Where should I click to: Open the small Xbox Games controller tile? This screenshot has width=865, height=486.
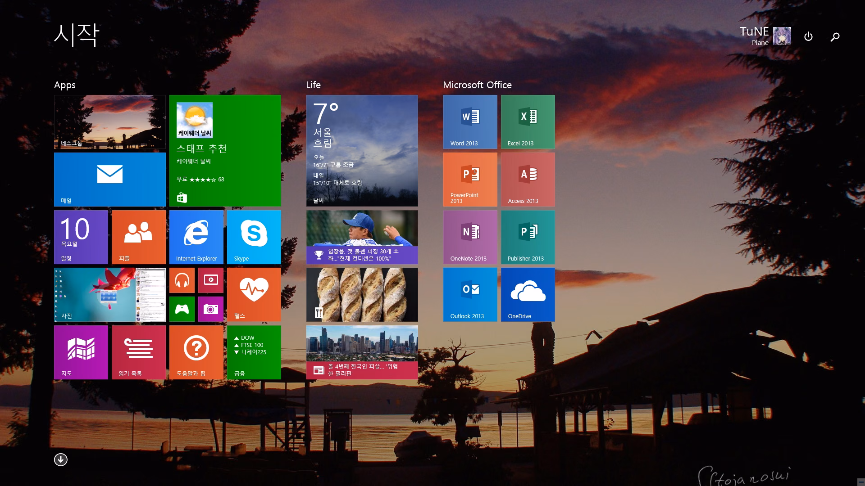[x=182, y=309]
